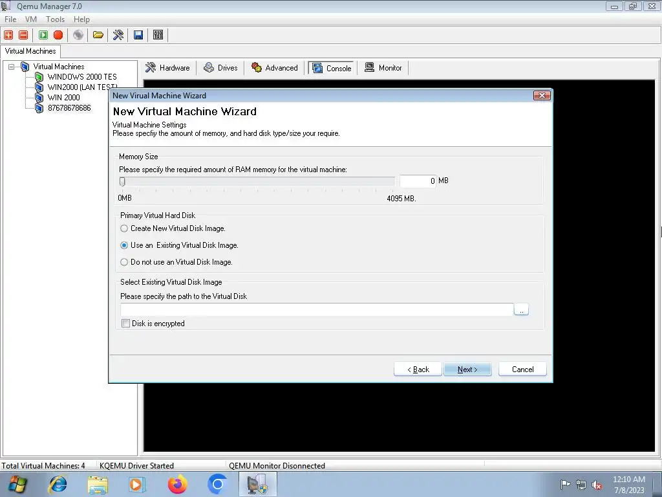The width and height of the screenshot is (662, 497).
Task: Click the Back button in wizard
Action: pyautogui.click(x=418, y=370)
